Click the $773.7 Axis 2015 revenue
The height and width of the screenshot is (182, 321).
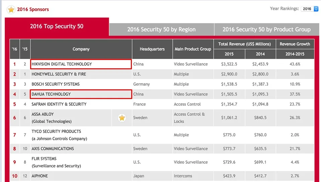229,149
